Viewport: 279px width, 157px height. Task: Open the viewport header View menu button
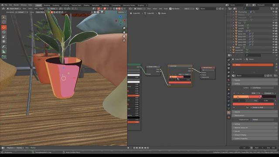[x=24, y=9]
